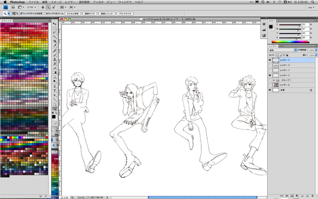The image size is (318, 199).
Task: Open layer opacity dropdown arrow
Action: tap(316, 50)
